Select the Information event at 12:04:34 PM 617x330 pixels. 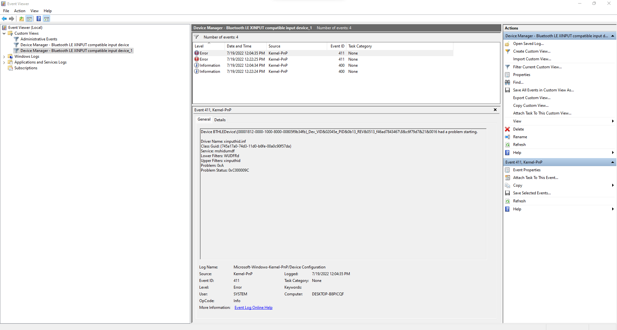click(323, 65)
